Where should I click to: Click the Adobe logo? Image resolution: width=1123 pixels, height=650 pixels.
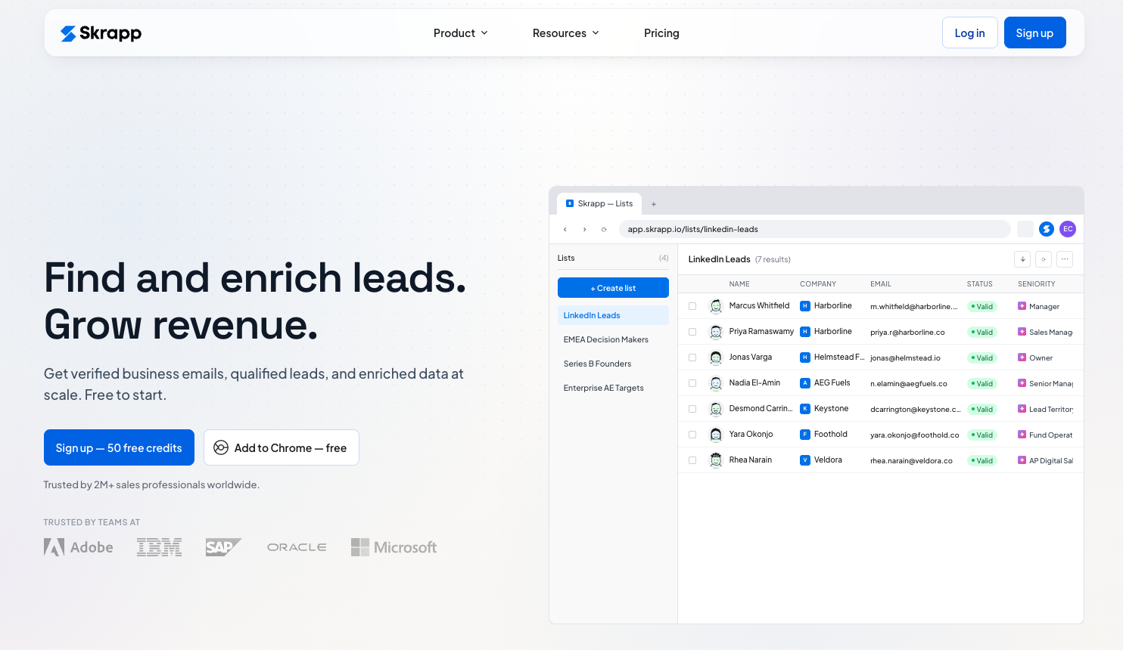tap(79, 547)
